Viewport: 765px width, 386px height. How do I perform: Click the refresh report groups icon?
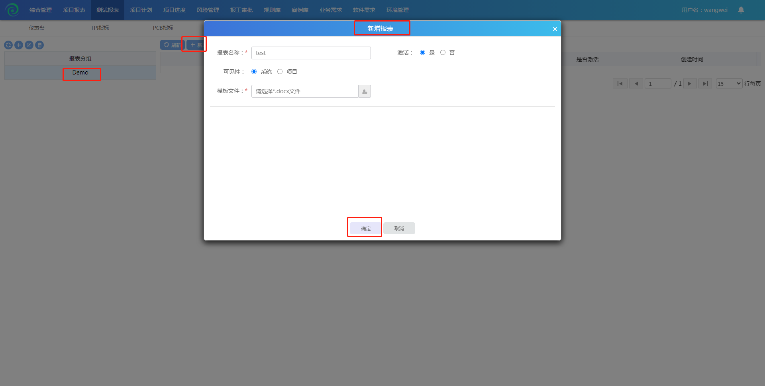click(x=8, y=45)
